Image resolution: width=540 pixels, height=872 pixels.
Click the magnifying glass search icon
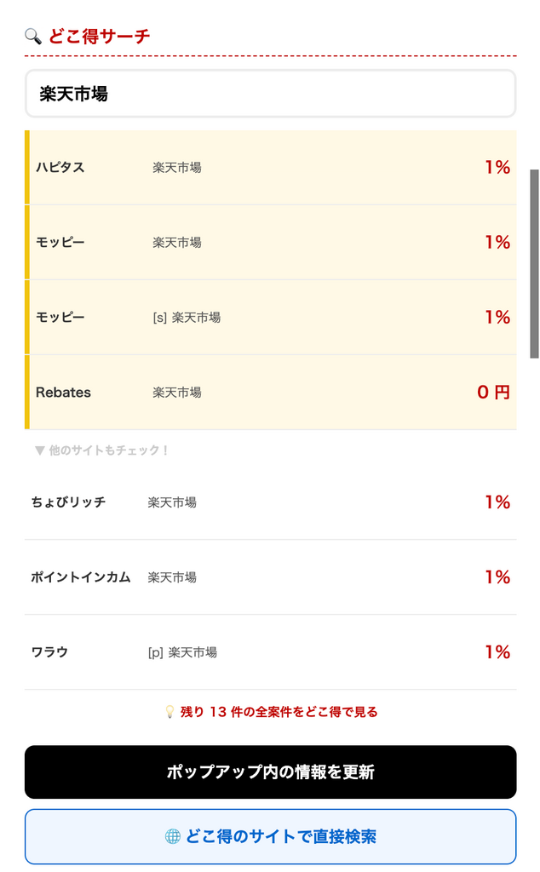pyautogui.click(x=33, y=36)
